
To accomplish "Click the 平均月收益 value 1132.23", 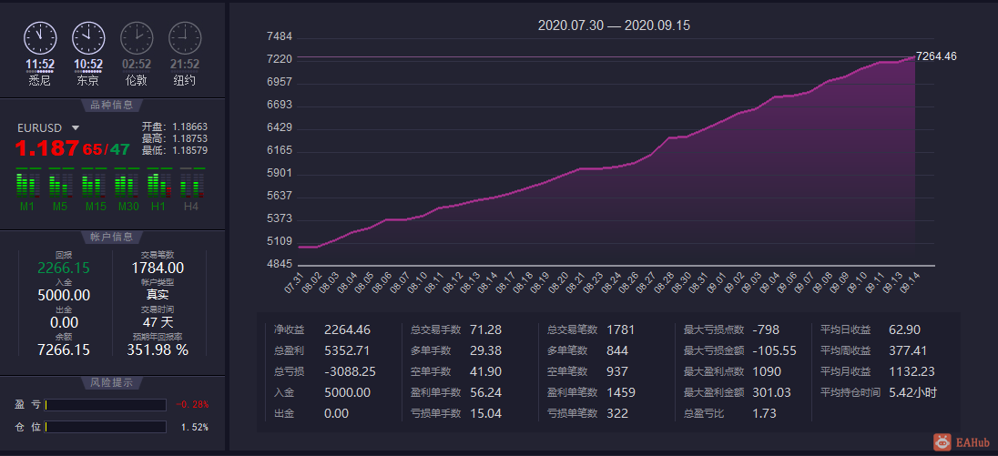I will coord(911,371).
